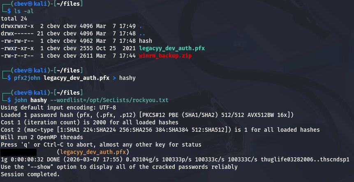
Task: Click the redacted black password box
Action: (x=19, y=152)
